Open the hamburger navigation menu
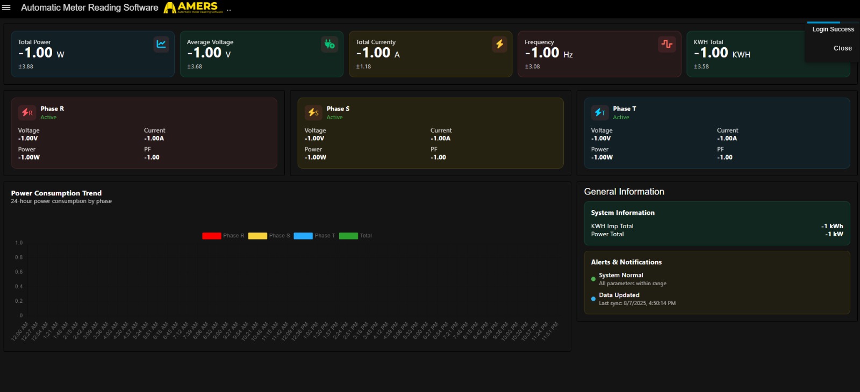Screen dimensions: 860x392 click(6, 8)
